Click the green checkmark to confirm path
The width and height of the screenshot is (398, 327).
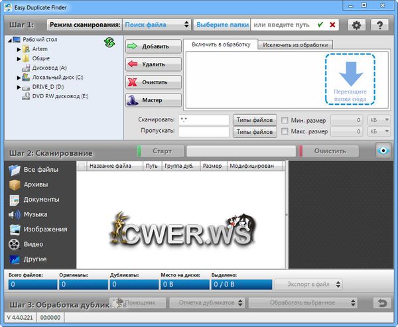(320, 25)
